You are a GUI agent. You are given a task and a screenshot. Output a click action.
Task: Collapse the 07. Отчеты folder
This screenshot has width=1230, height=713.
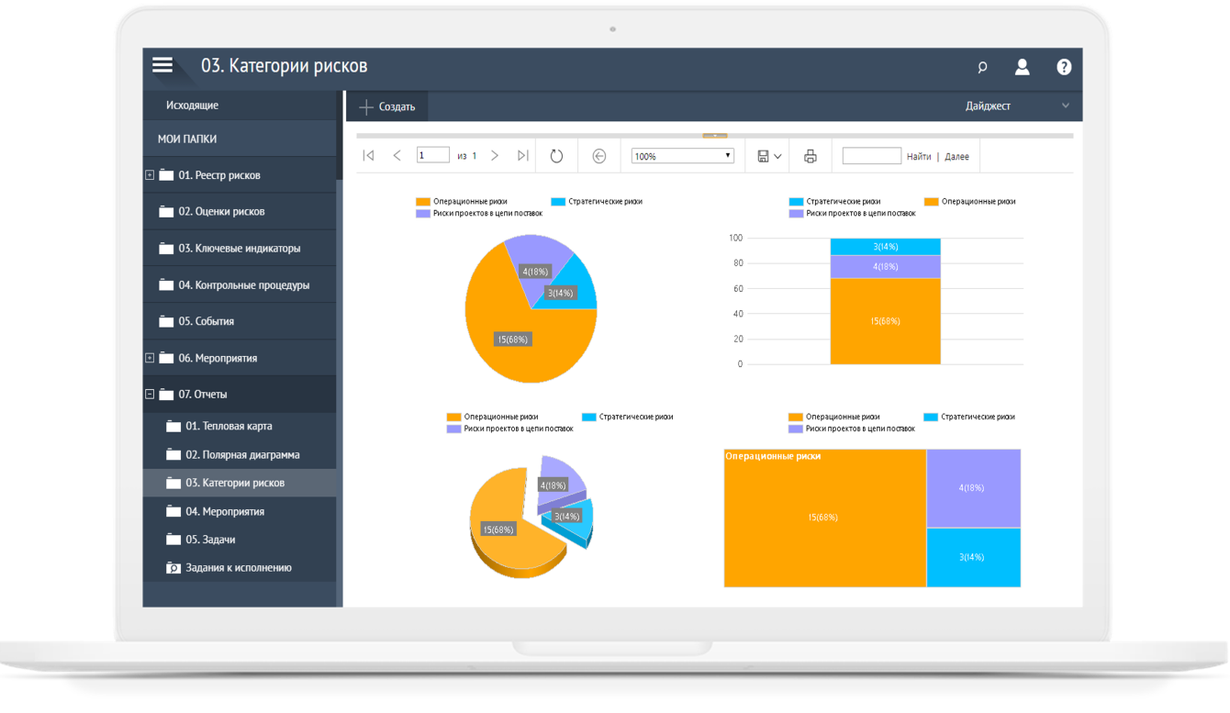point(150,395)
